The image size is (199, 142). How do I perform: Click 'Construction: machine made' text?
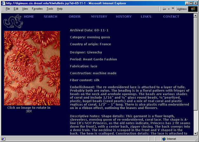pos(93,73)
